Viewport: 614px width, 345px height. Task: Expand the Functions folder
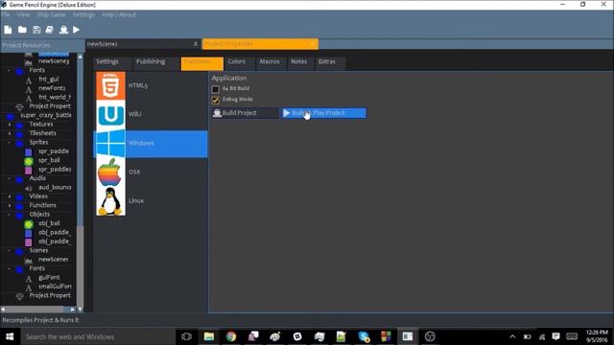pos(10,205)
